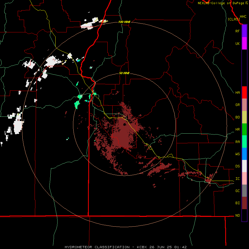This screenshot has height=249, width=249.
Task: Select the IC light-pink legend swatch
Action: (x=244, y=178)
